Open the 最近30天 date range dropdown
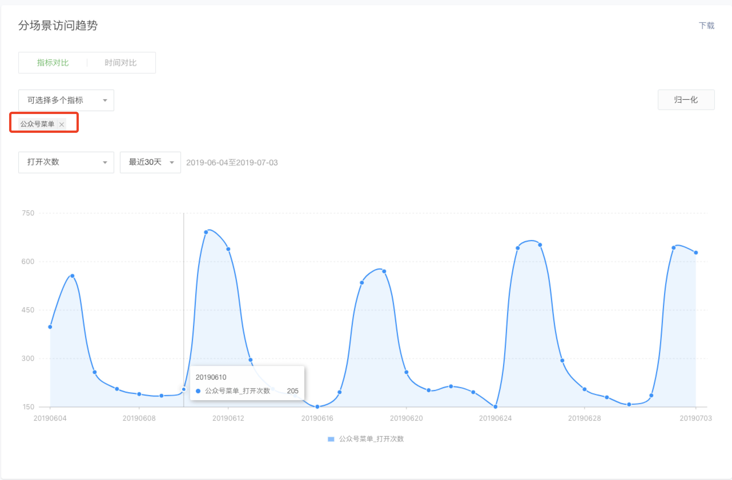The width and height of the screenshot is (732, 480). tap(150, 162)
